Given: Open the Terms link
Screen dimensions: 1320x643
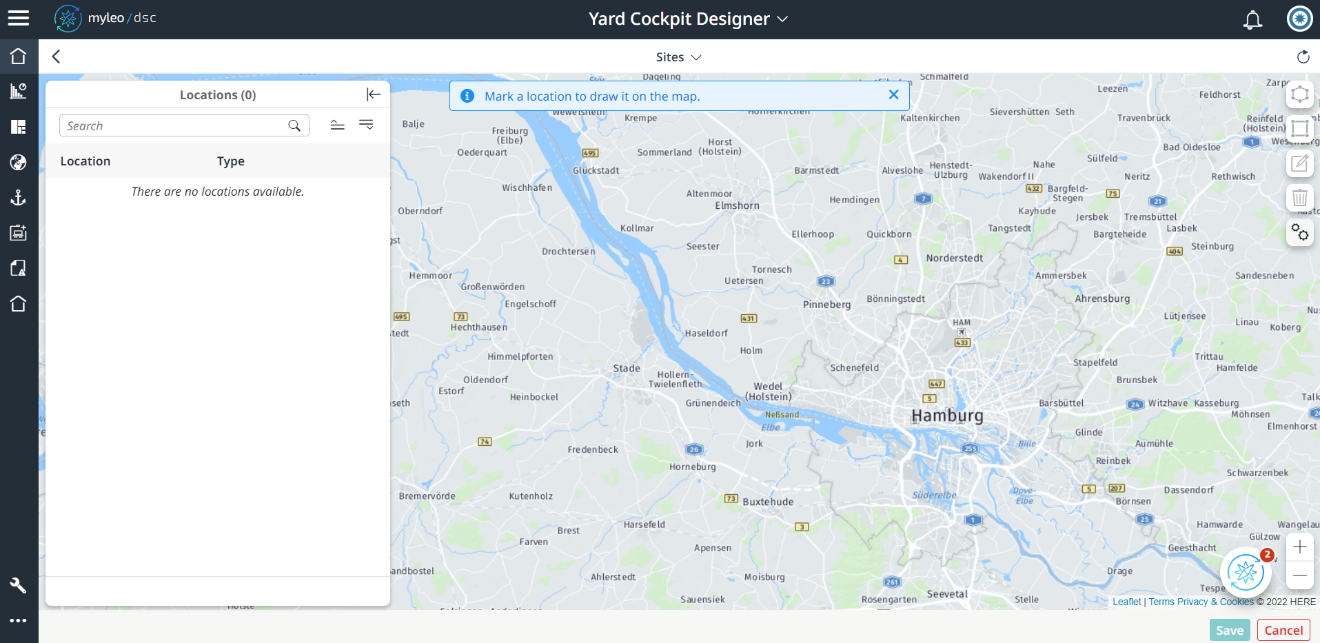Looking at the screenshot, I should (x=1161, y=602).
